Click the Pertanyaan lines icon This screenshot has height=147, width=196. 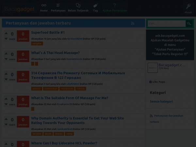58,5
